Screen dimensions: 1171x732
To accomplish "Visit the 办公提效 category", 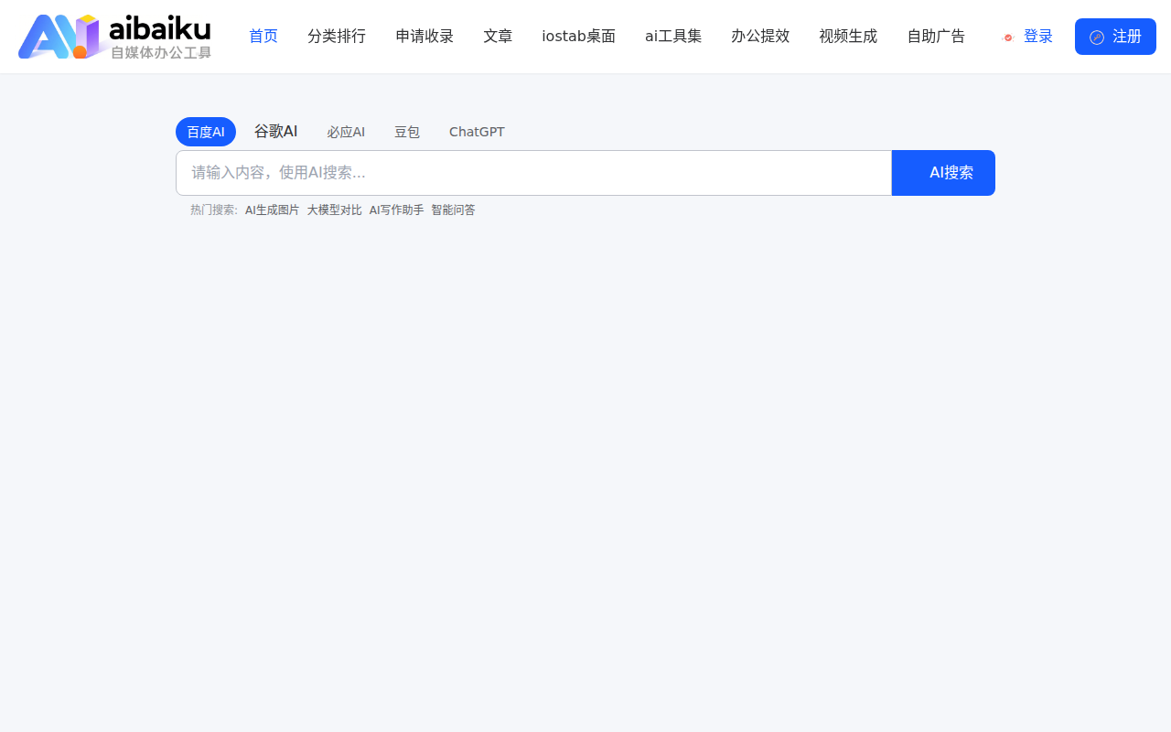I will point(760,36).
